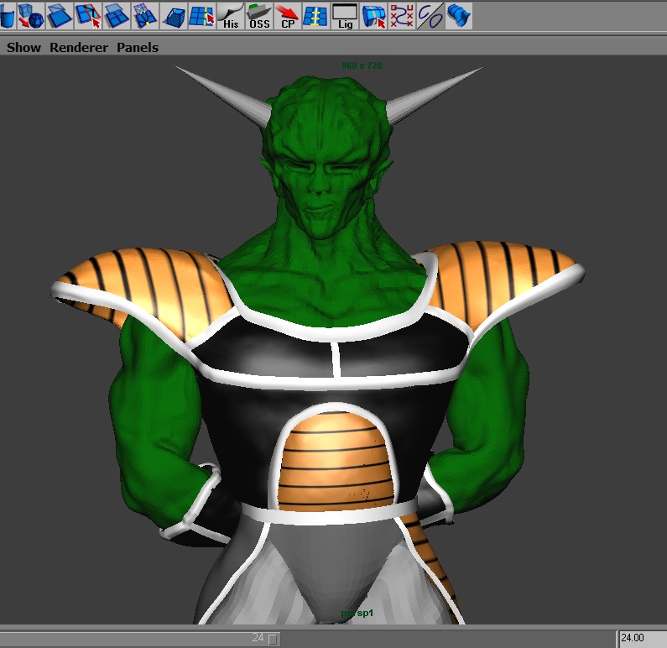Click the persp1 camera name label
This screenshot has height=648, width=667.
point(357,613)
